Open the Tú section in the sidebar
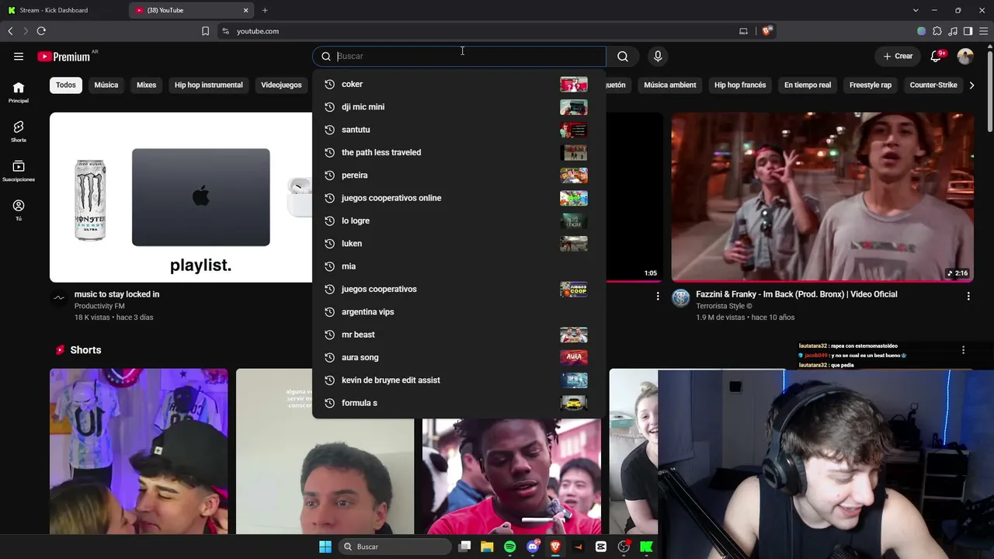994x559 pixels. 19,210
